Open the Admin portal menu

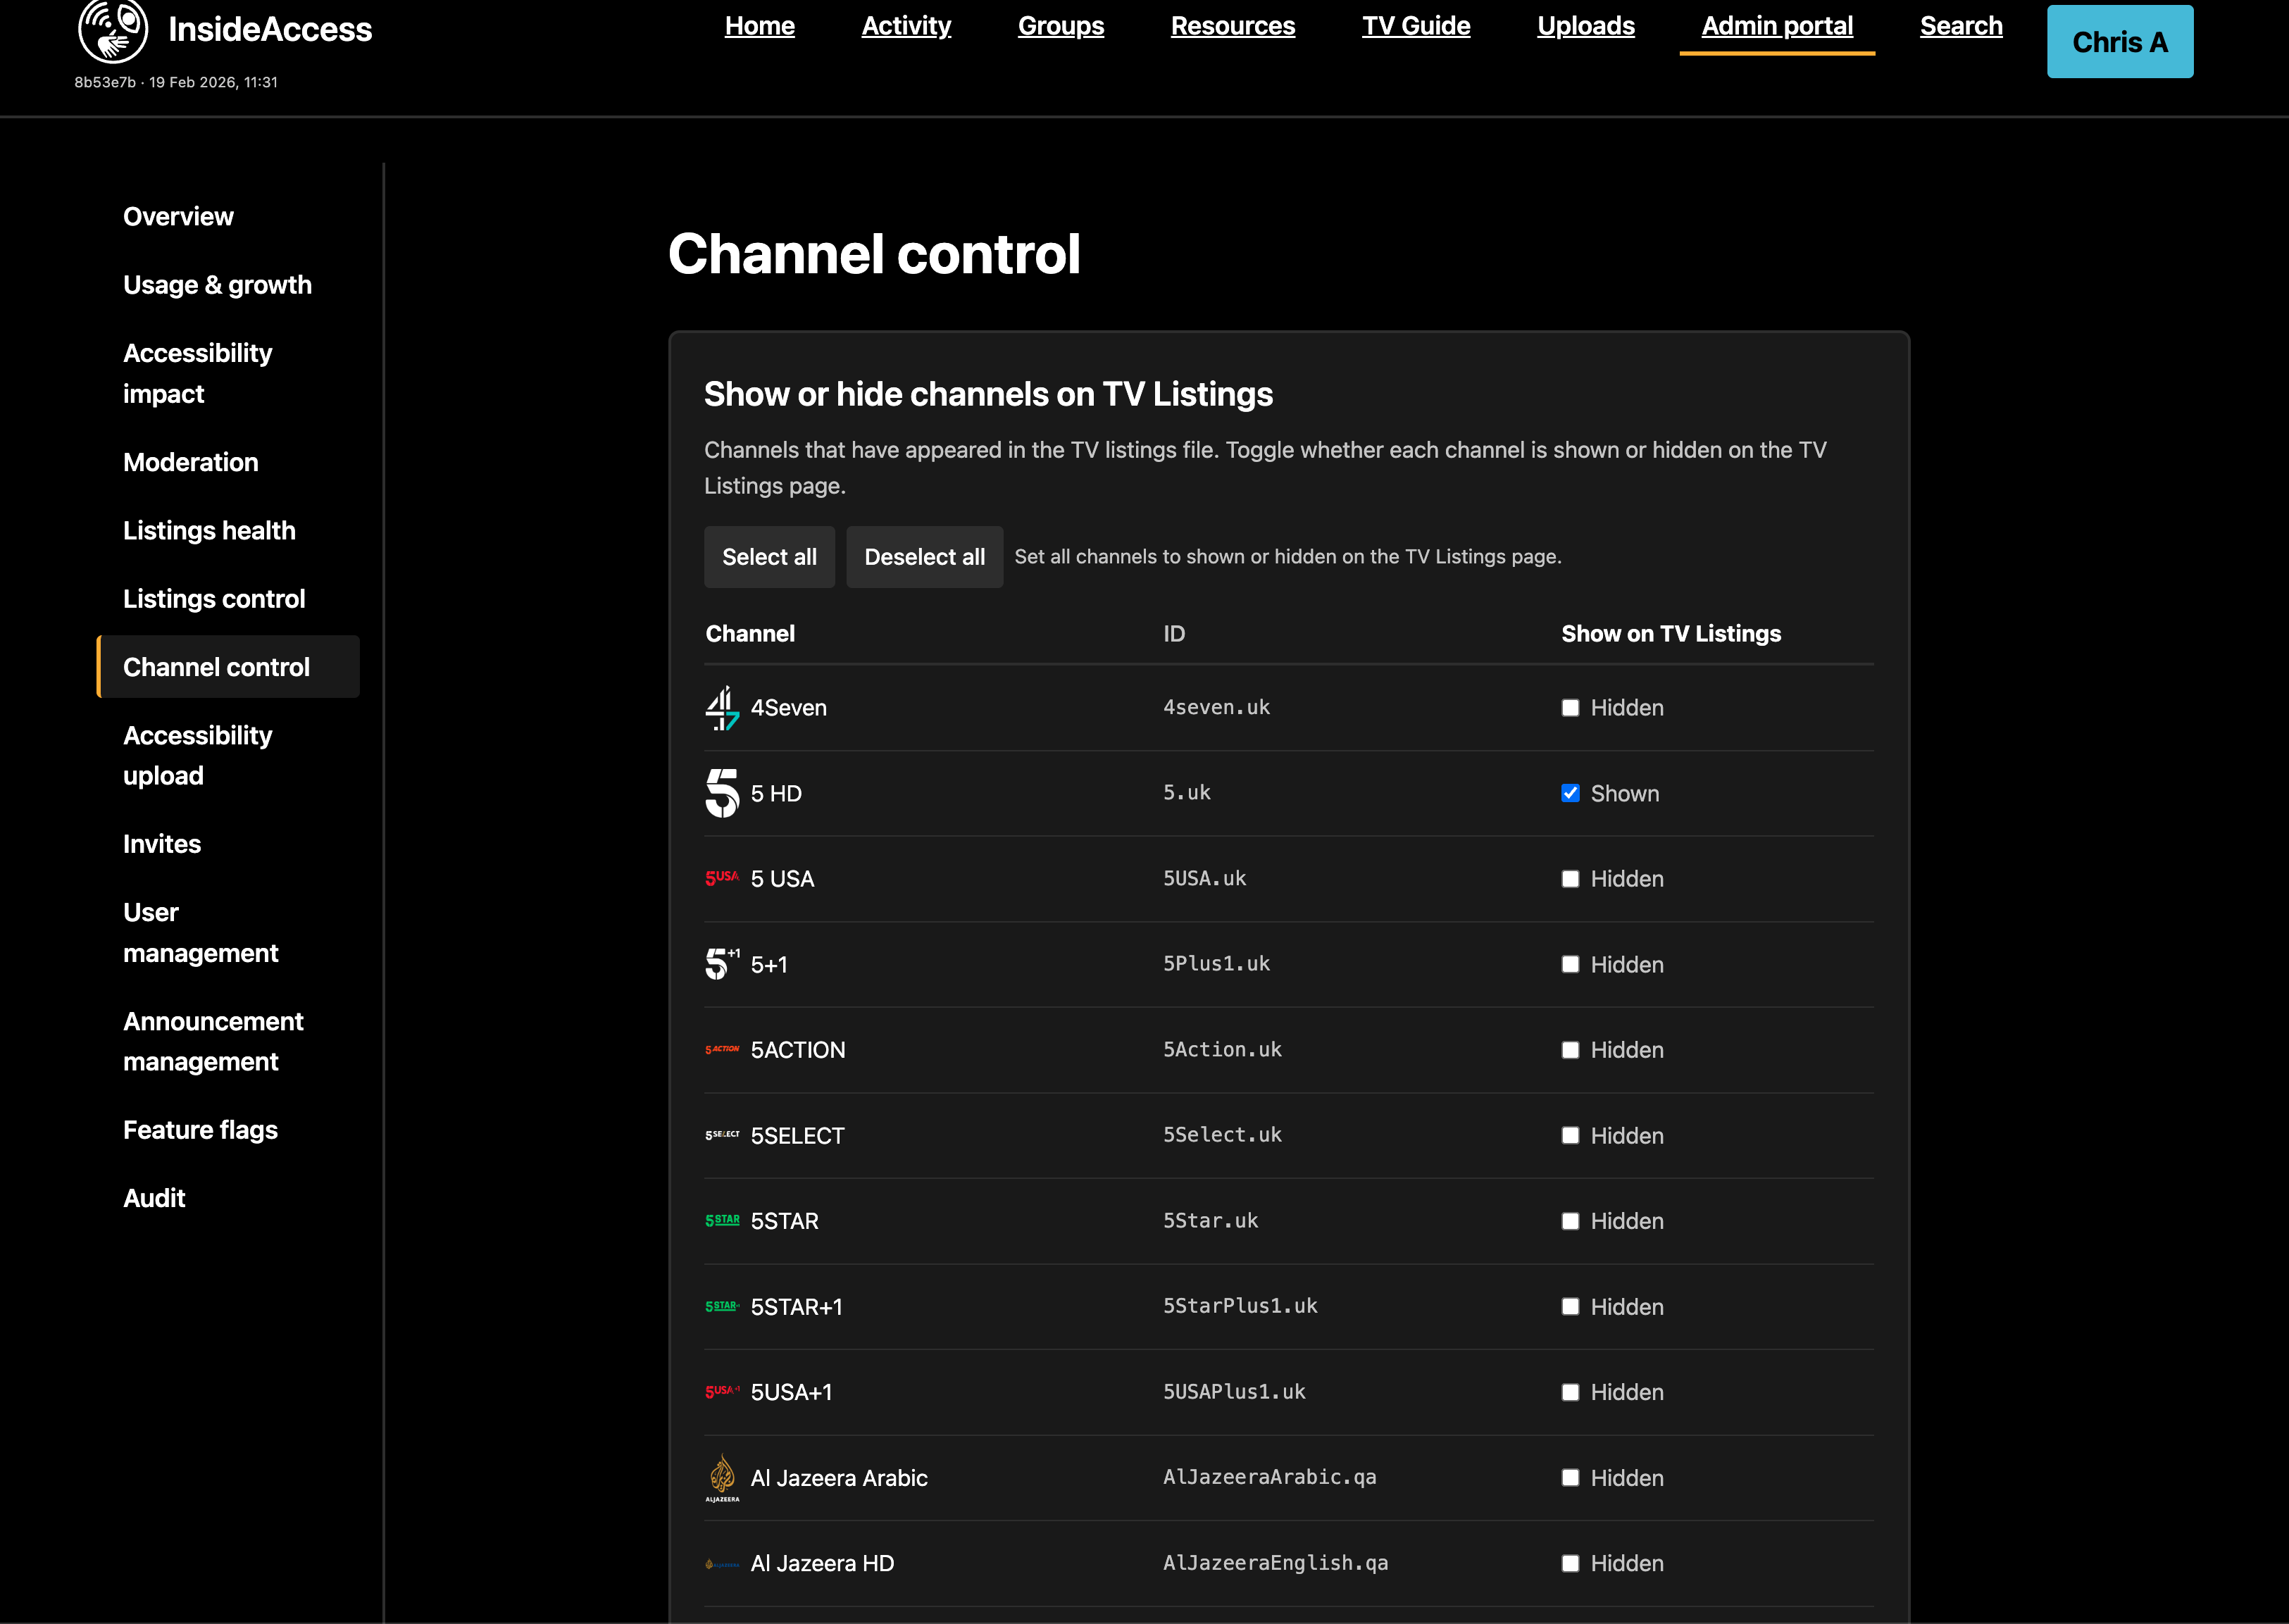click(1777, 26)
